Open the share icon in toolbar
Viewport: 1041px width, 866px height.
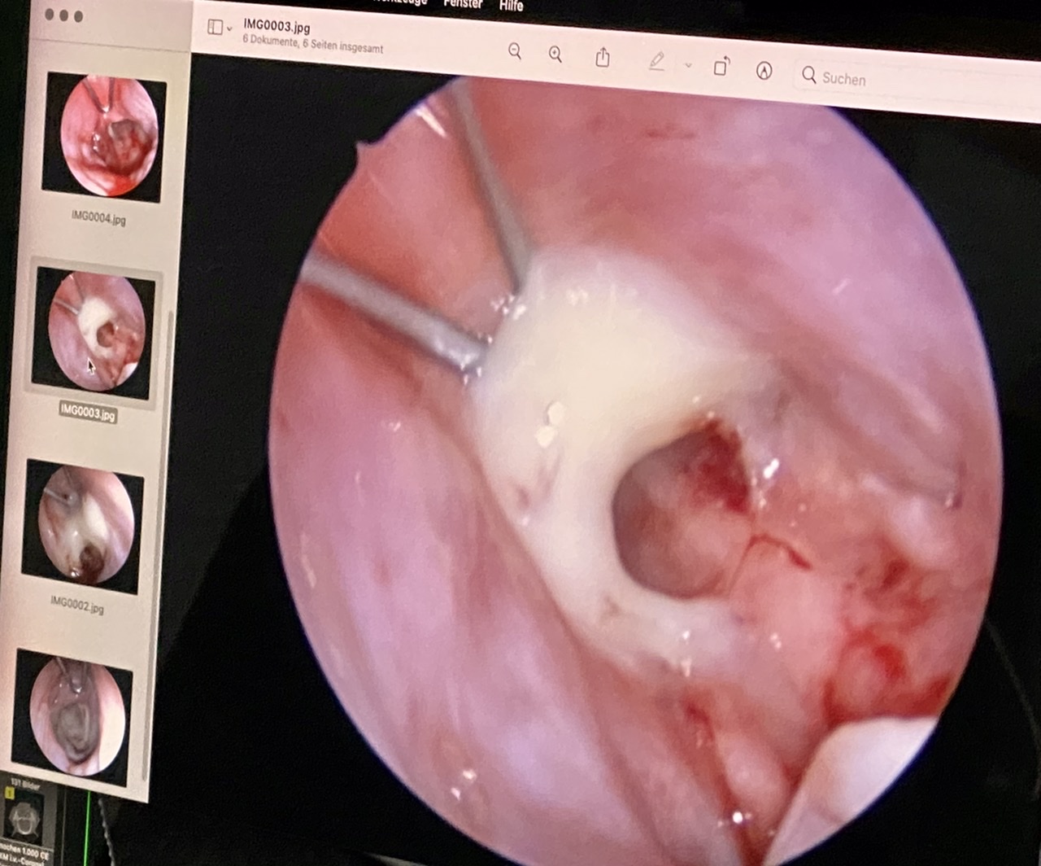point(603,57)
